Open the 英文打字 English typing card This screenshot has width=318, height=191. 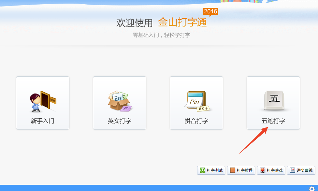(x=120, y=103)
